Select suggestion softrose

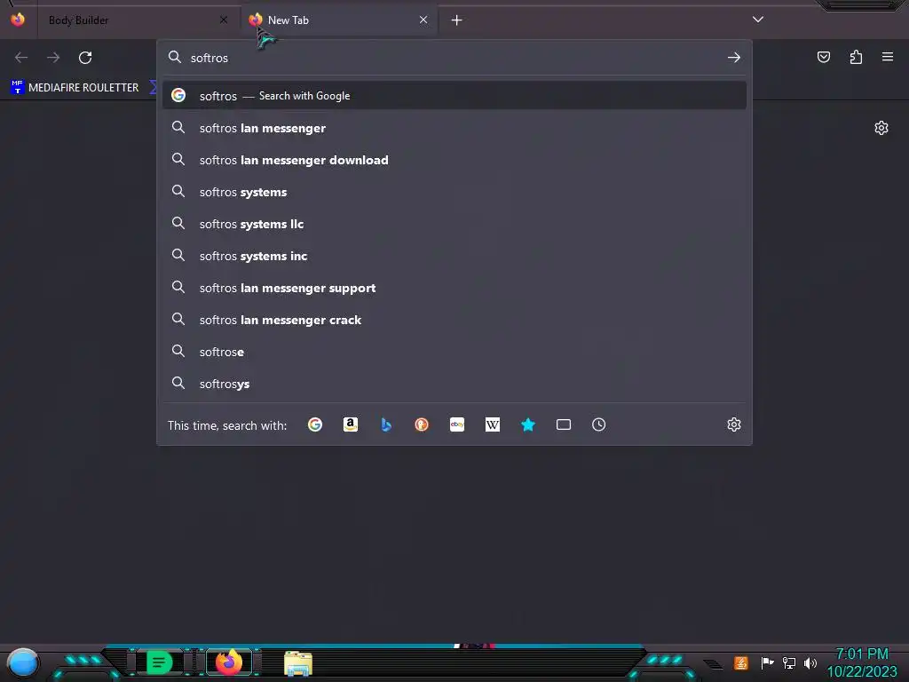454,352
